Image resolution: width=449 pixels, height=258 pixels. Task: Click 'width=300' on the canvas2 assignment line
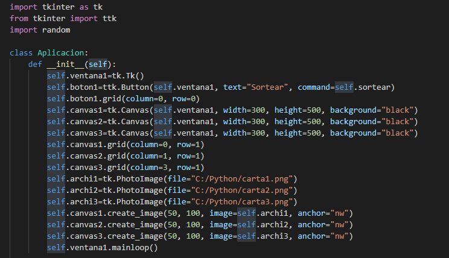click(244, 122)
